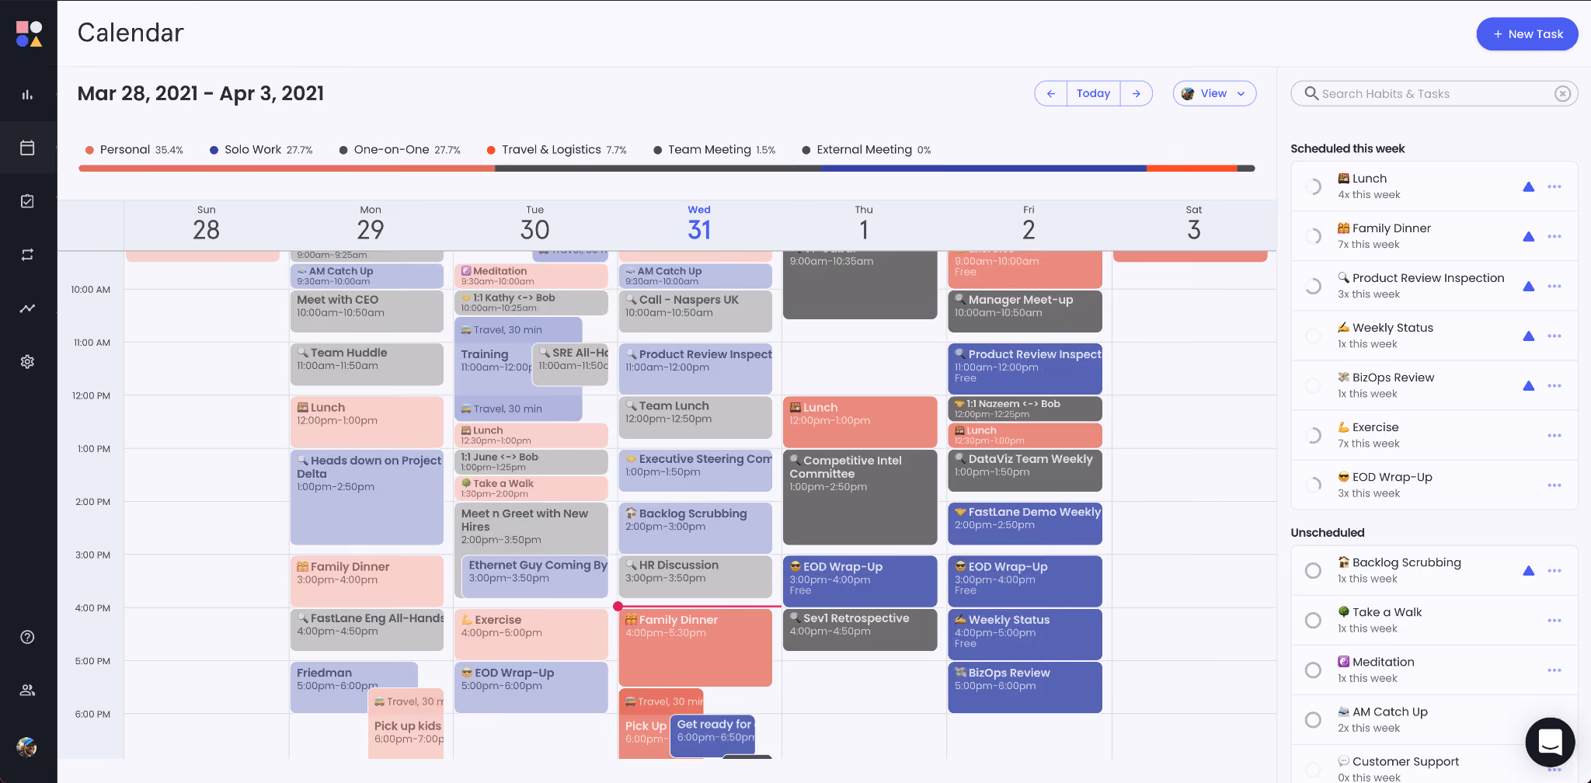
Task: Click the user avatar in sidebar
Action: coord(27,747)
